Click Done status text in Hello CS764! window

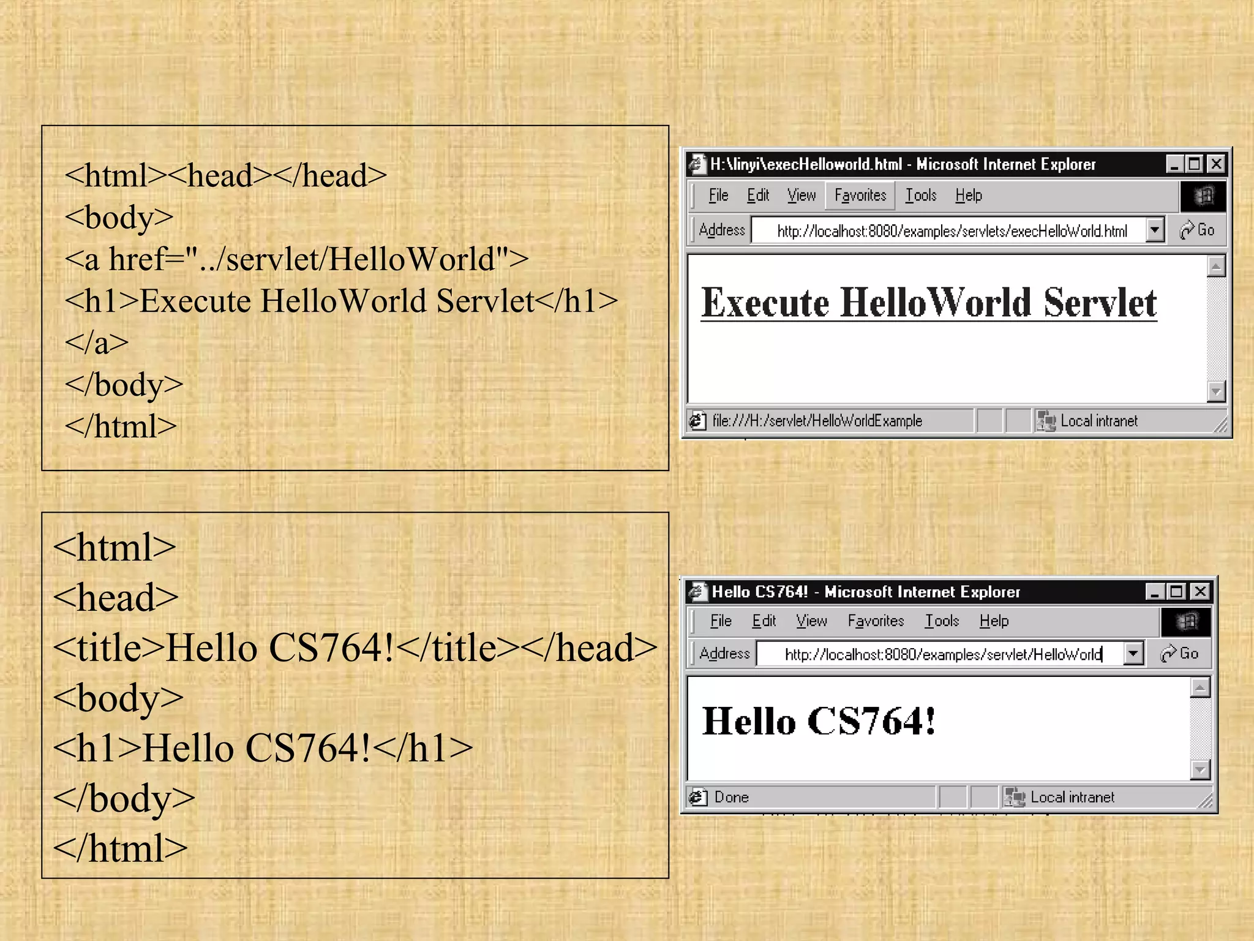pyautogui.click(x=732, y=798)
